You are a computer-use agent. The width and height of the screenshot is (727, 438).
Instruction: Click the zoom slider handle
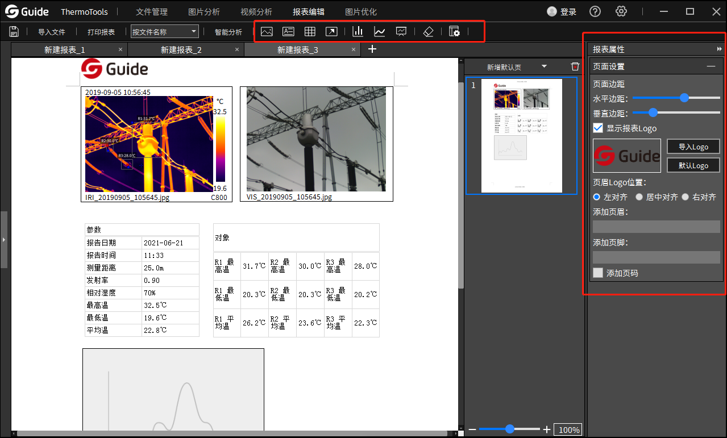pyautogui.click(x=510, y=429)
